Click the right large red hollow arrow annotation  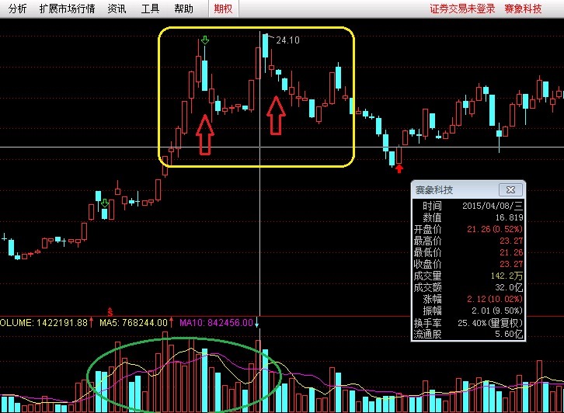pyautogui.click(x=276, y=116)
